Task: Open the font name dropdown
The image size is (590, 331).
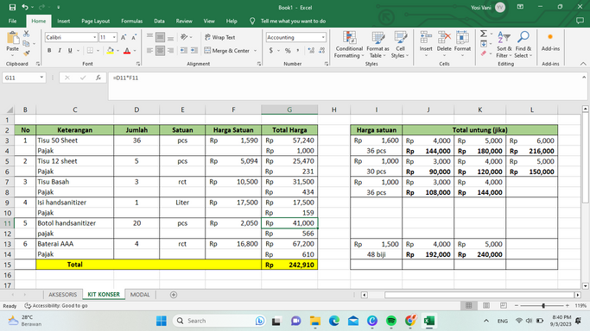Action: point(94,37)
